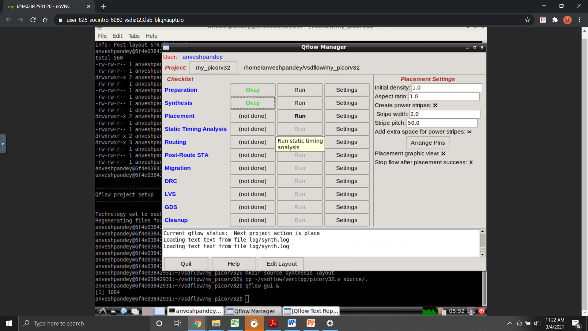Expand the collapsed left-edge browser sidebar
The height and width of the screenshot is (331, 588).
[x=3, y=144]
